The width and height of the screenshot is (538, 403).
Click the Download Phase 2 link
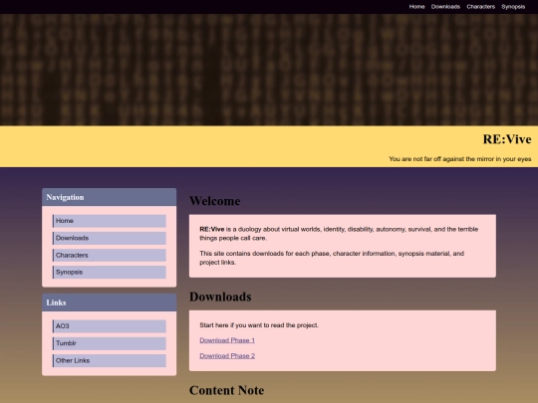pos(227,355)
